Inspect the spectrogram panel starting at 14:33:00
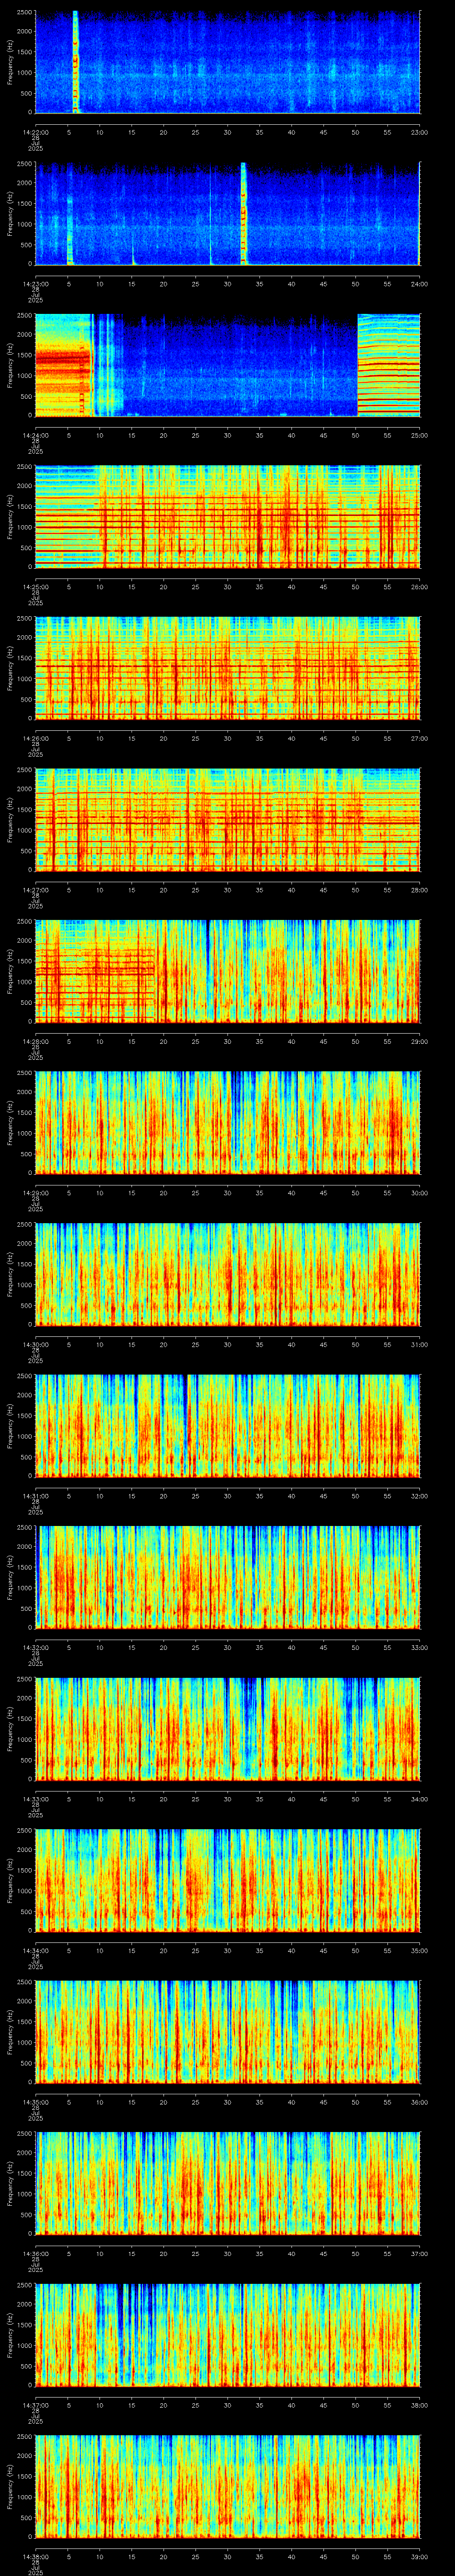 pos(228,1728)
